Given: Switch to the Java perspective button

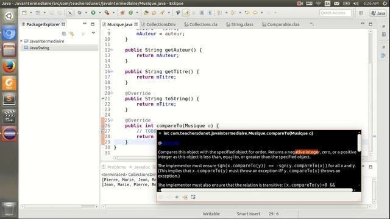Looking at the screenshot, I should click(x=378, y=13).
